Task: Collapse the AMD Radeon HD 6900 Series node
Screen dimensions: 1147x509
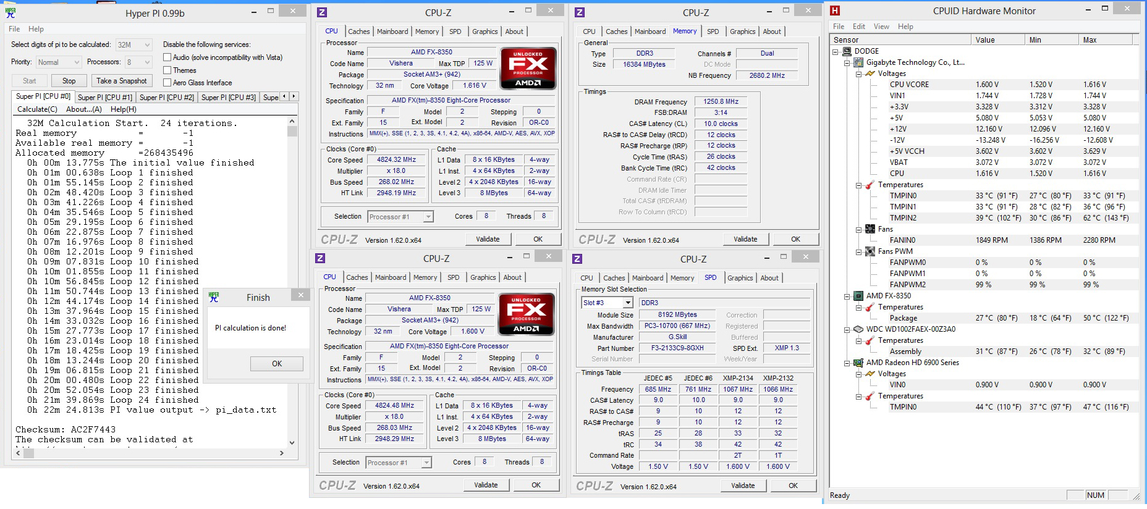Action: 847,363
